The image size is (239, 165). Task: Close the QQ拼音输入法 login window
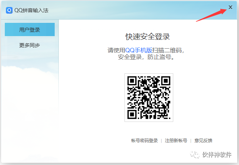(x=230, y=7)
